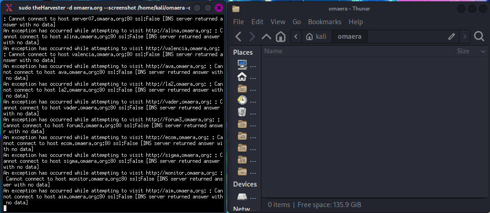Open Trash from the Places sidebar
490x213 pixels.
pos(242,112)
